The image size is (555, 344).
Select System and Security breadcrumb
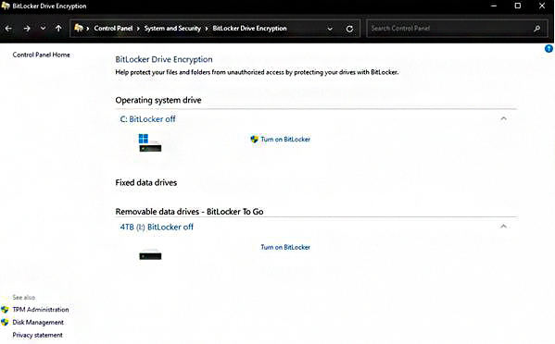click(x=172, y=29)
